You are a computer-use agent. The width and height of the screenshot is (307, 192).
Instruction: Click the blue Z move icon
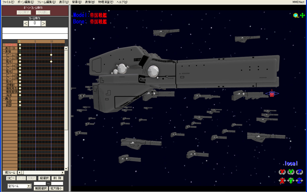click(x=299, y=181)
